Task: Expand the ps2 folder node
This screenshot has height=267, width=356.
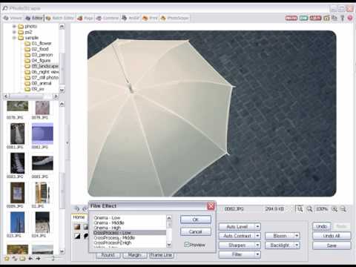Action: [14, 32]
